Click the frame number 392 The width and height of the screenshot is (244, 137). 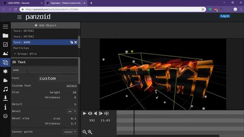click(92, 120)
